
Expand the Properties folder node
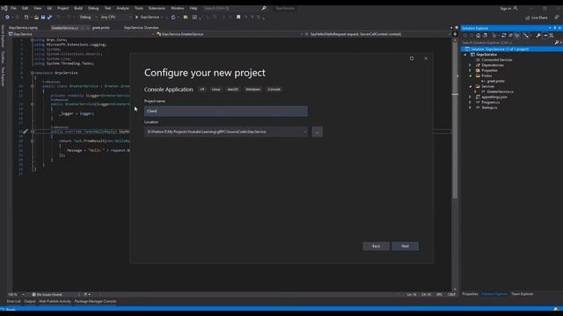[x=470, y=70]
